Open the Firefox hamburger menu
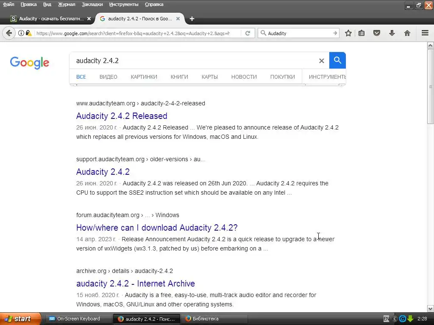Screen dimensions: 434x325 click(x=425, y=33)
